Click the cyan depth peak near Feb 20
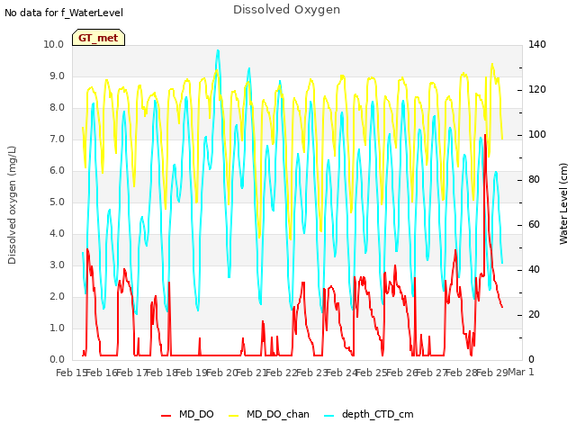This screenshot has width=576, height=432. [218, 51]
